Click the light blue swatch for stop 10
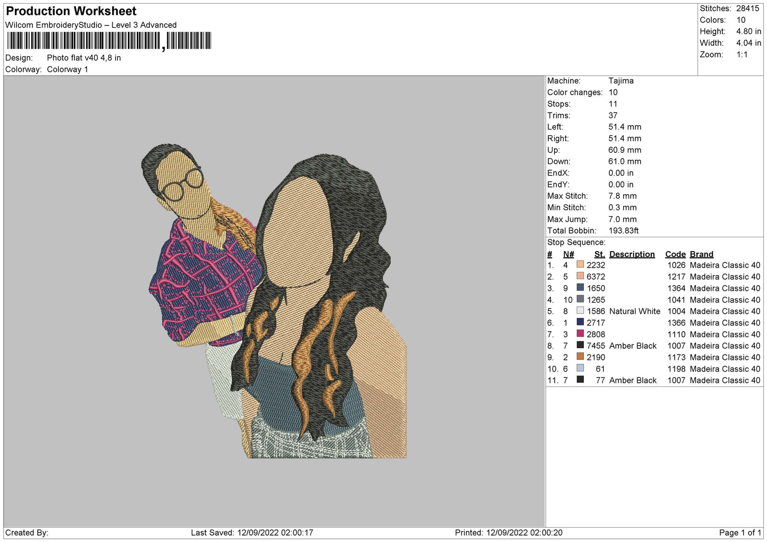767x542 pixels. coord(580,368)
